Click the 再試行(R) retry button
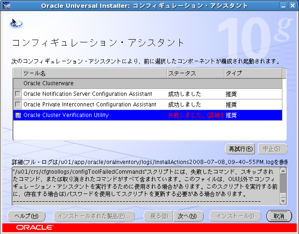The height and width of the screenshot is (234, 299). tap(240, 149)
